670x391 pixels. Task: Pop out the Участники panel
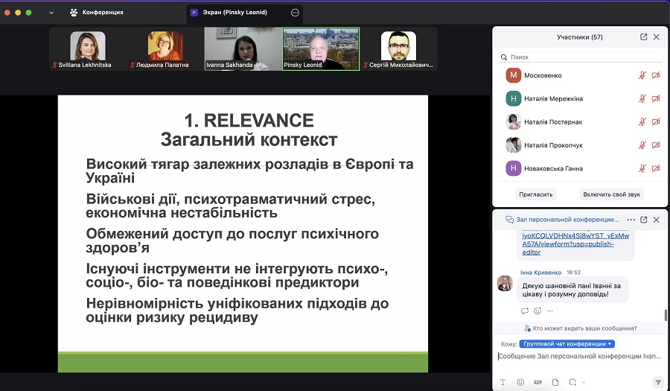643,36
